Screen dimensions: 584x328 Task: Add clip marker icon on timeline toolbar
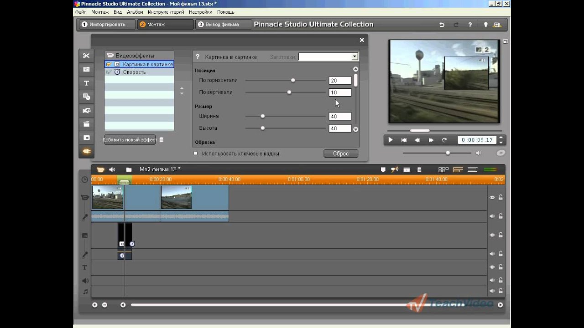(383, 169)
